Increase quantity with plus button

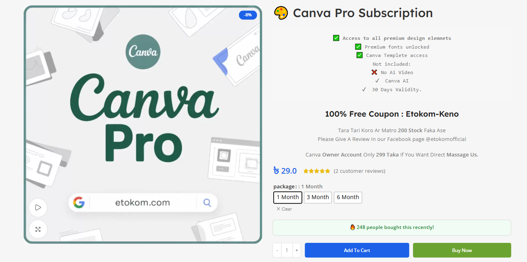pyautogui.click(x=296, y=250)
